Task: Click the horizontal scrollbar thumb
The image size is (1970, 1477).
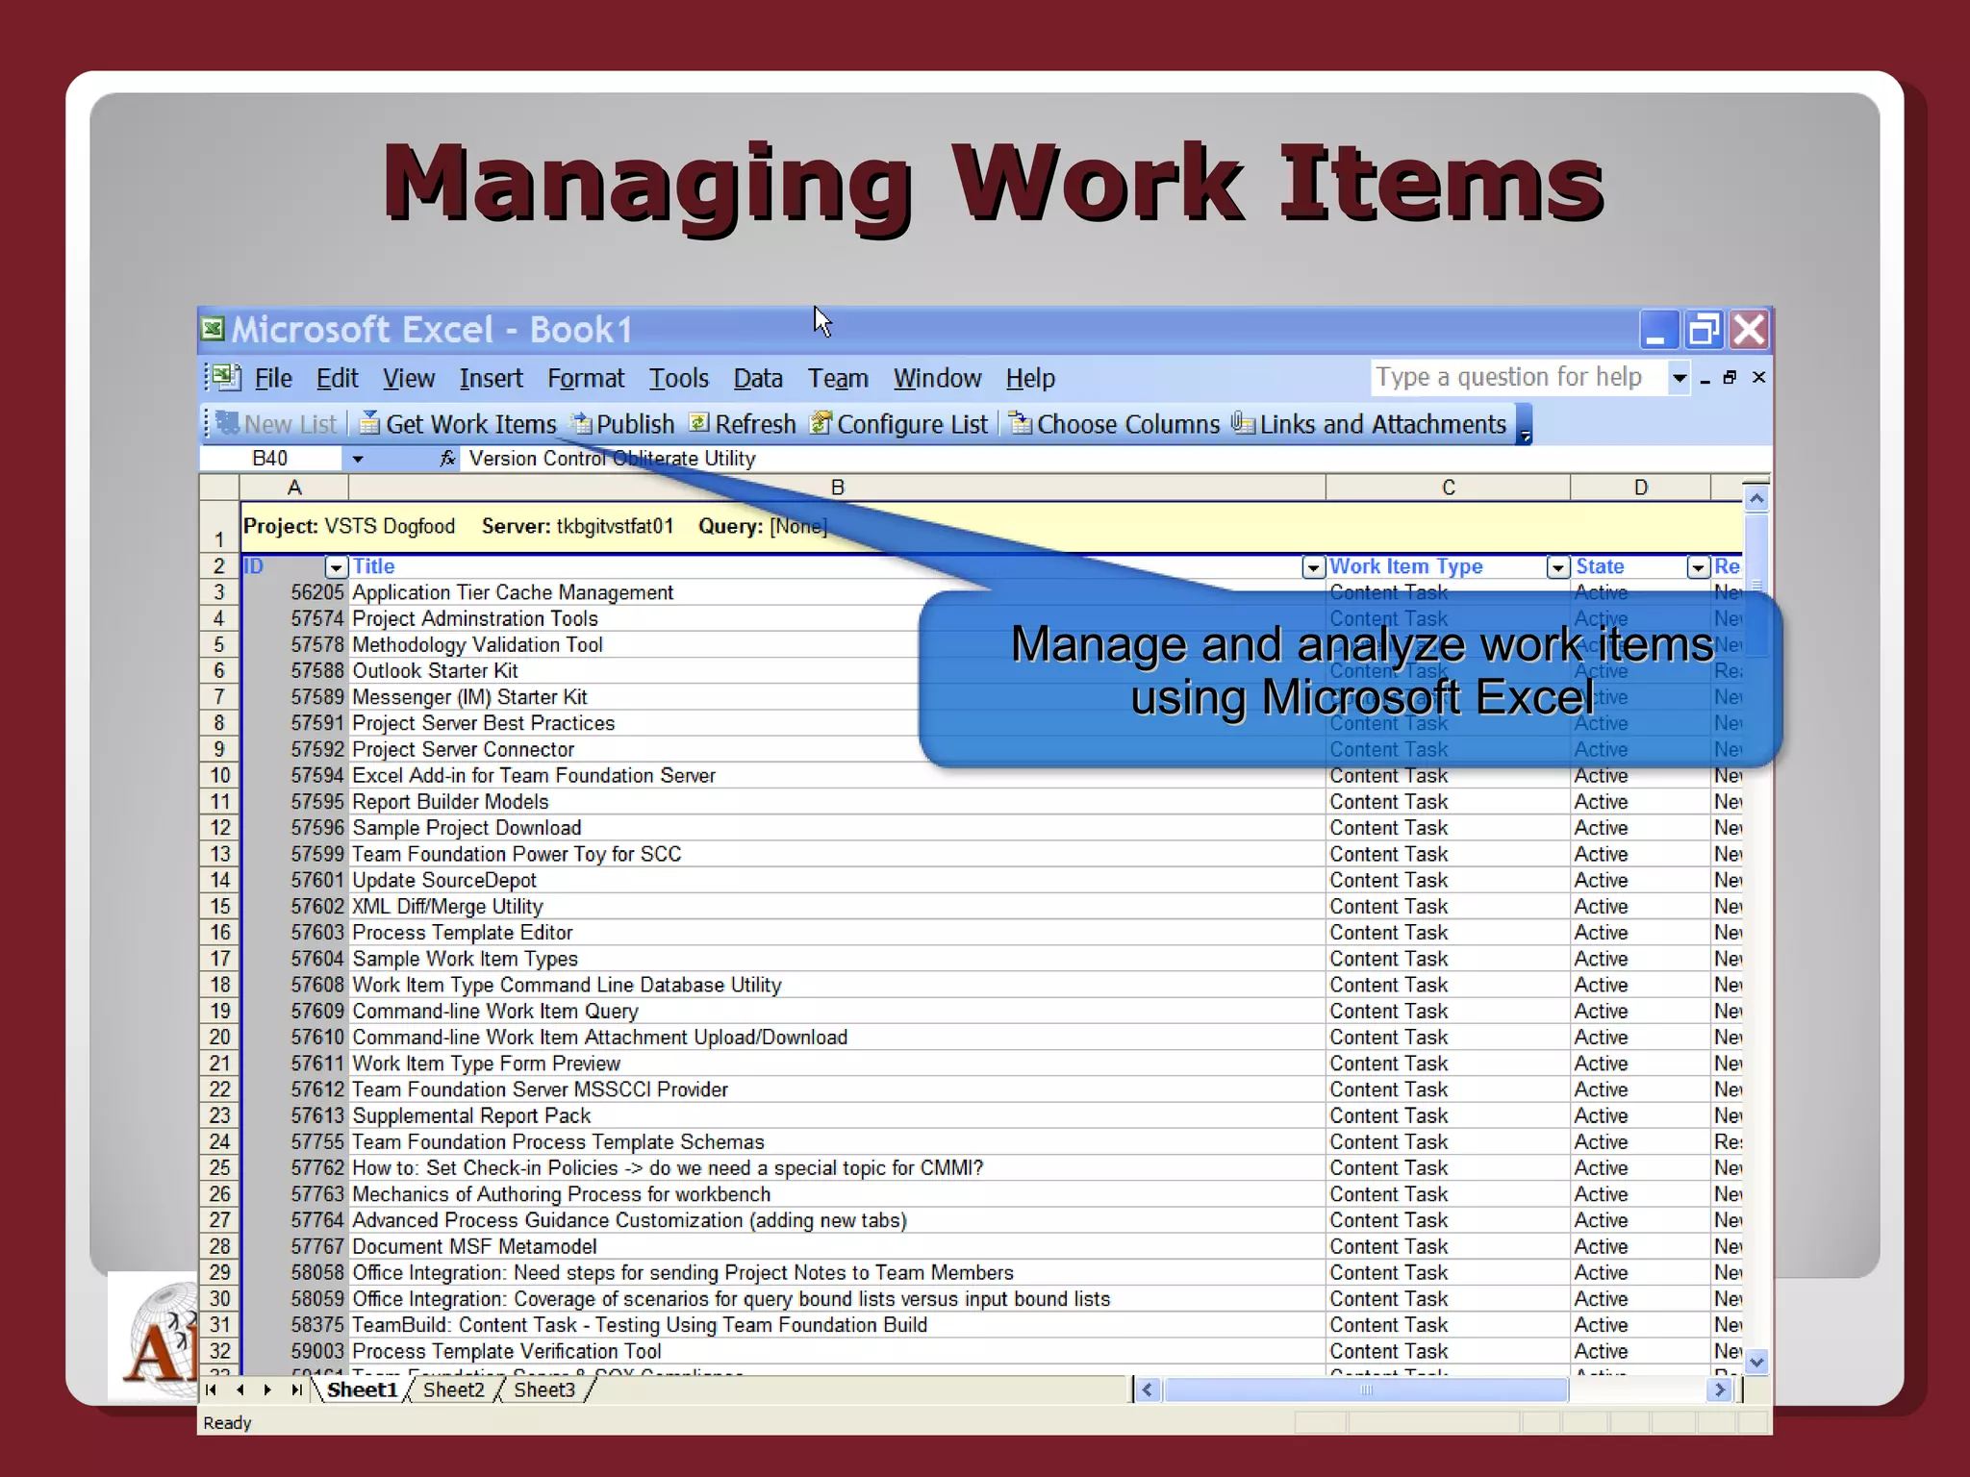Action: [x=1366, y=1389]
